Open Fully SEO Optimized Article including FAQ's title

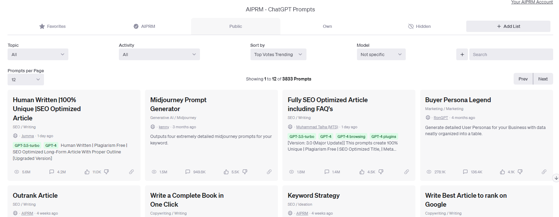point(327,104)
